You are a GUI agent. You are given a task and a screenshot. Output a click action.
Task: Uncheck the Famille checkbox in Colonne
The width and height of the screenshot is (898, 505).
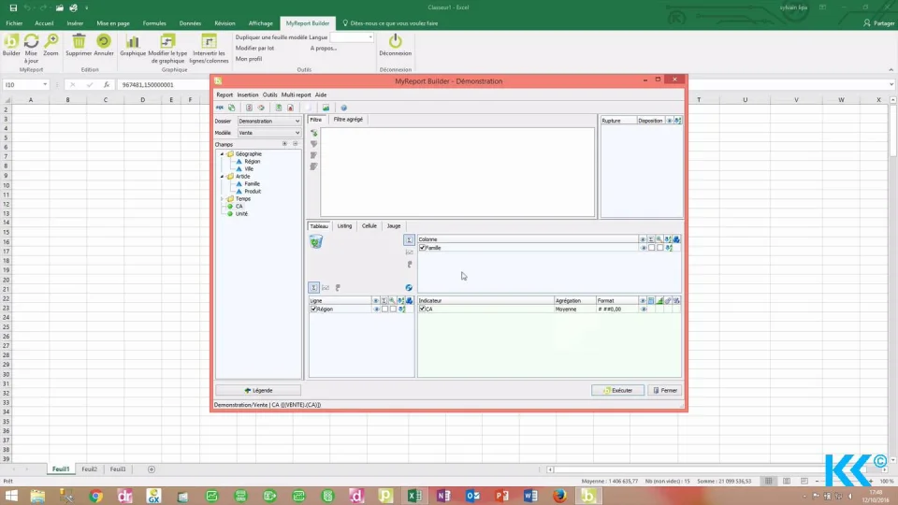click(422, 248)
